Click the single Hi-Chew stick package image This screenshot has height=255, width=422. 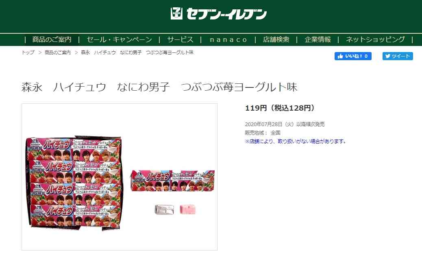pos(172,181)
